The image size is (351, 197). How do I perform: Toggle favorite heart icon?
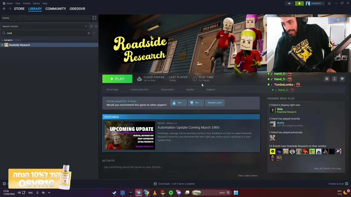pyautogui.click(x=342, y=79)
